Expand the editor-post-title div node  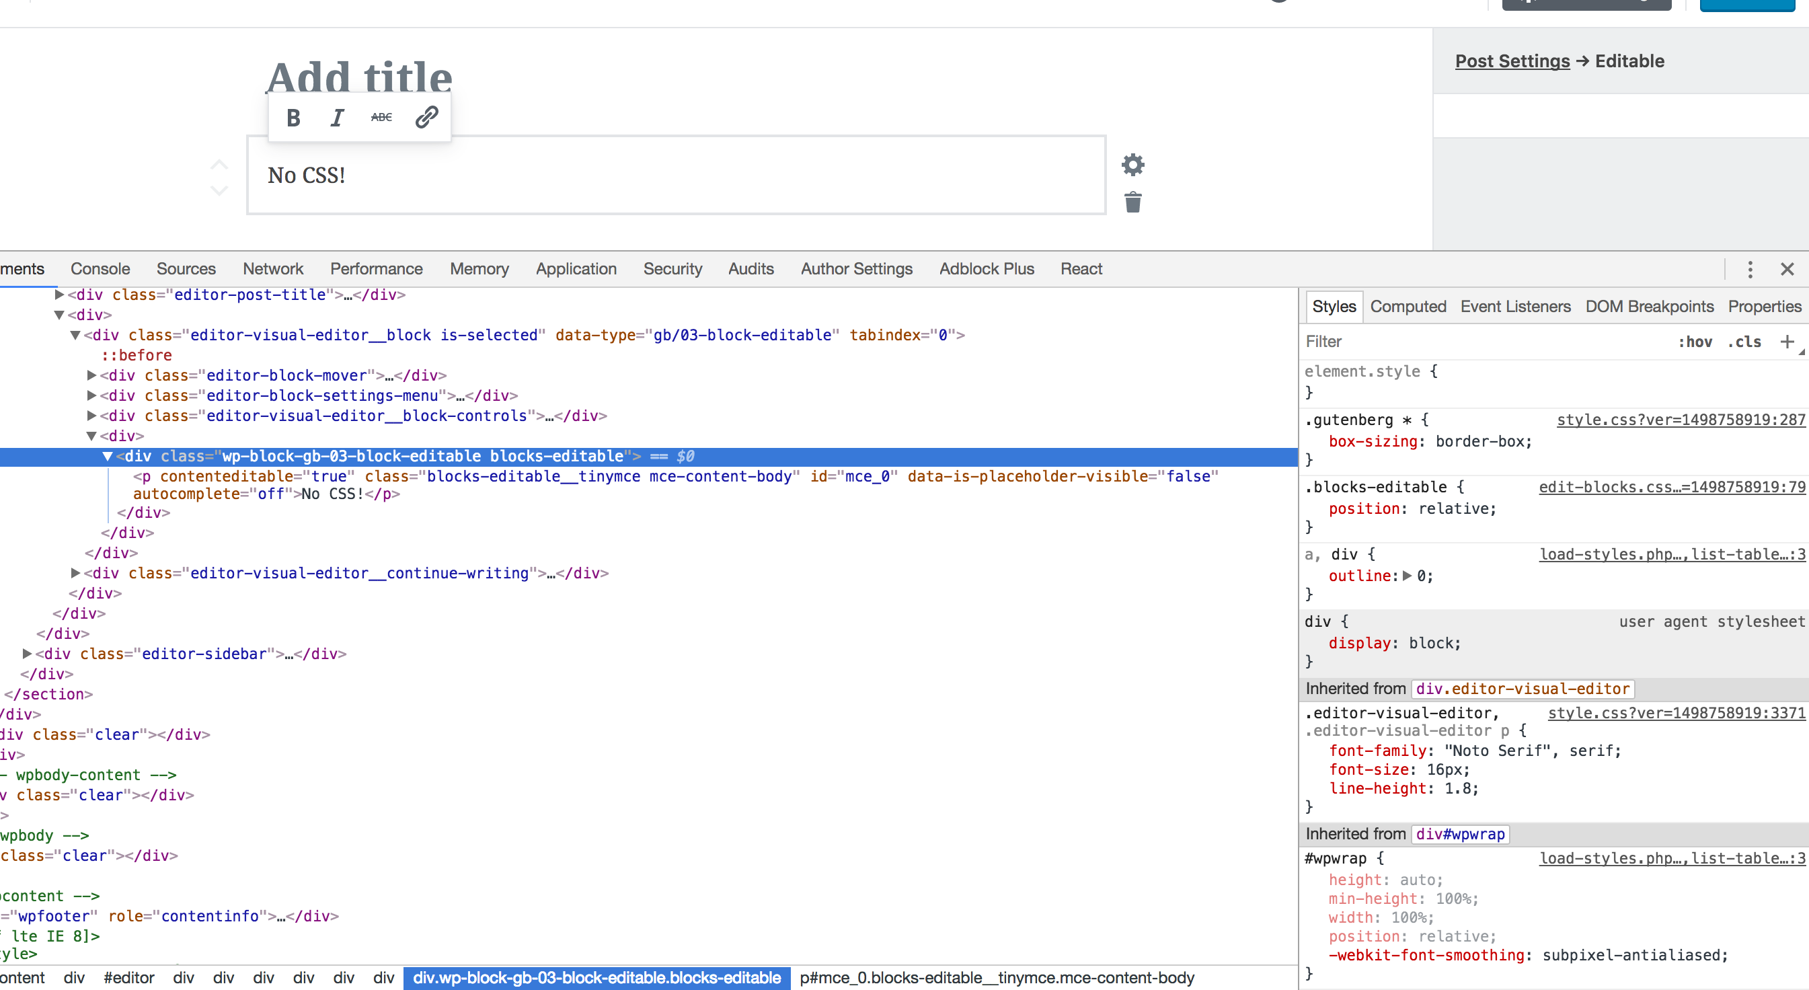(60, 295)
